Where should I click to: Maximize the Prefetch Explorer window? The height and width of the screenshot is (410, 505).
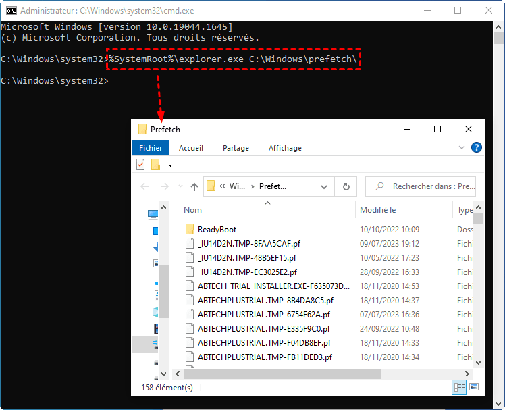click(437, 129)
